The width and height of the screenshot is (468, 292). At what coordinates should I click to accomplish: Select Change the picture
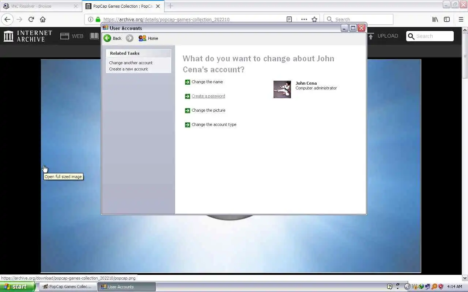[208, 110]
